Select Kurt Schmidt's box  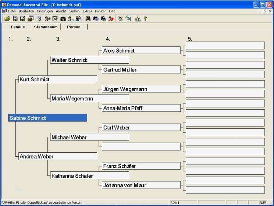click(58, 79)
